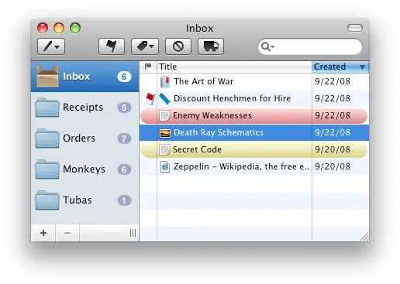Select The Art of War book icon
Viewport: 400px width, 284px height.
(164, 81)
